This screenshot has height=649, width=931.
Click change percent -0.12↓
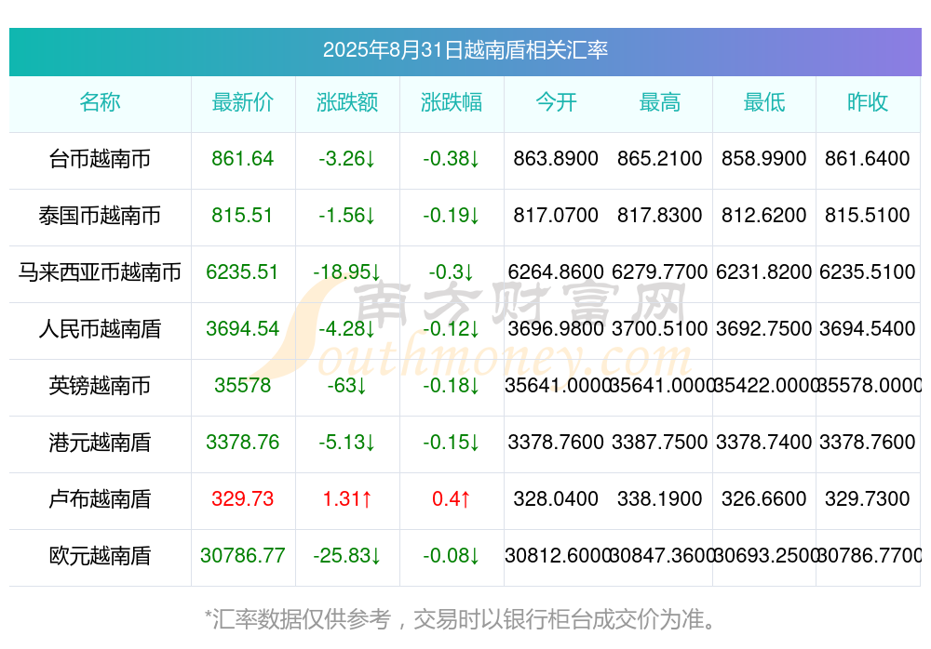[452, 328]
